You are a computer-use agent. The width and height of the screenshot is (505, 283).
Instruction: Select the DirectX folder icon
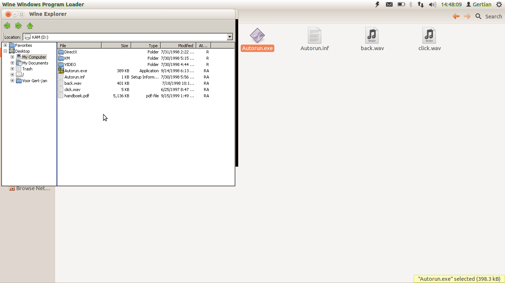61,52
